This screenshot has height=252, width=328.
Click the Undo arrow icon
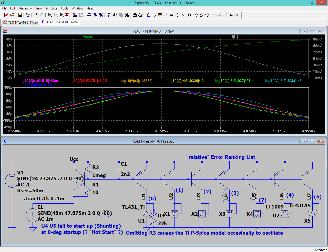point(207,15)
